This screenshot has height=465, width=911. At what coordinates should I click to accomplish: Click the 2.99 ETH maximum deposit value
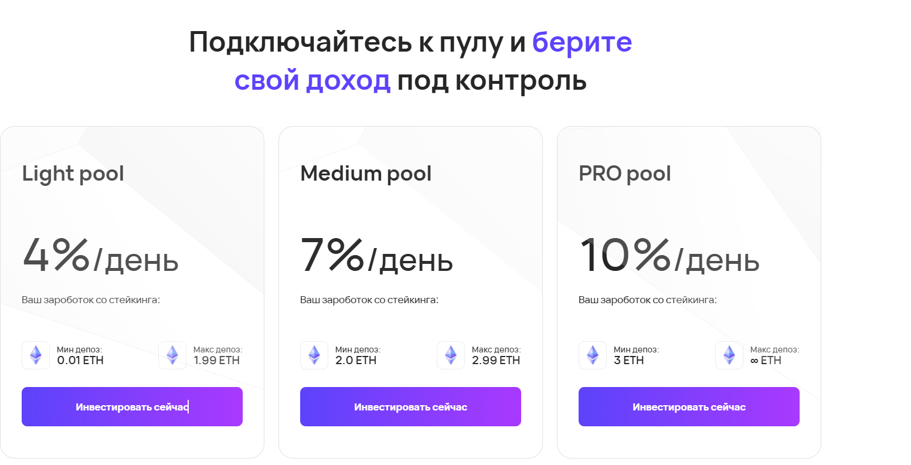tap(496, 361)
